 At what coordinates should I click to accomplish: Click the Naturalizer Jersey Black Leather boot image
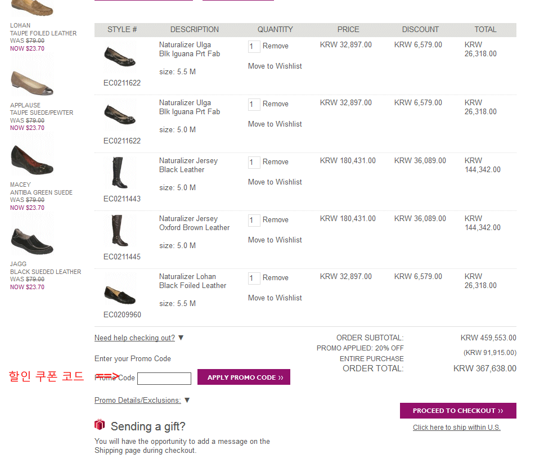click(x=119, y=173)
